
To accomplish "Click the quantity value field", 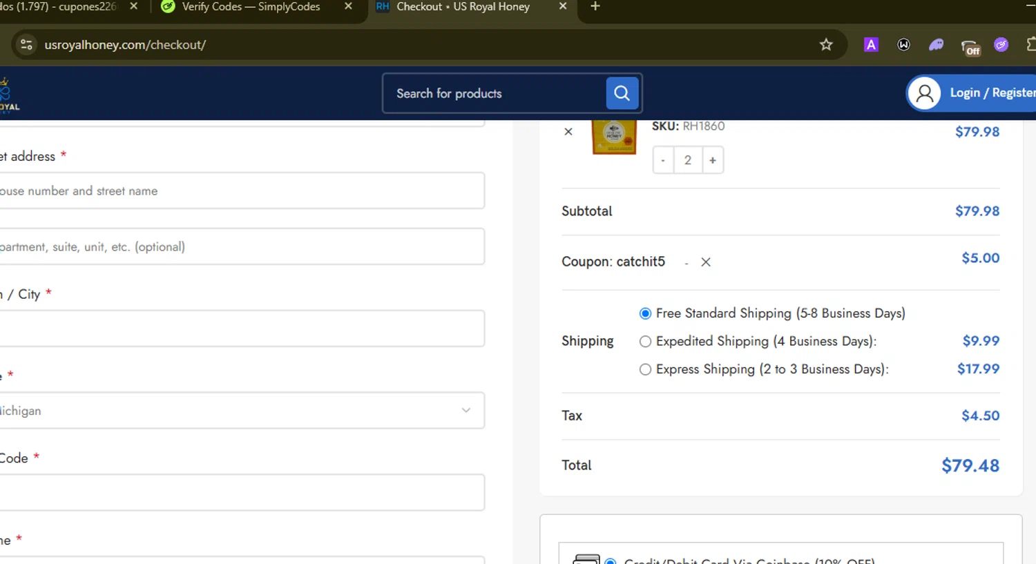I will (x=688, y=160).
